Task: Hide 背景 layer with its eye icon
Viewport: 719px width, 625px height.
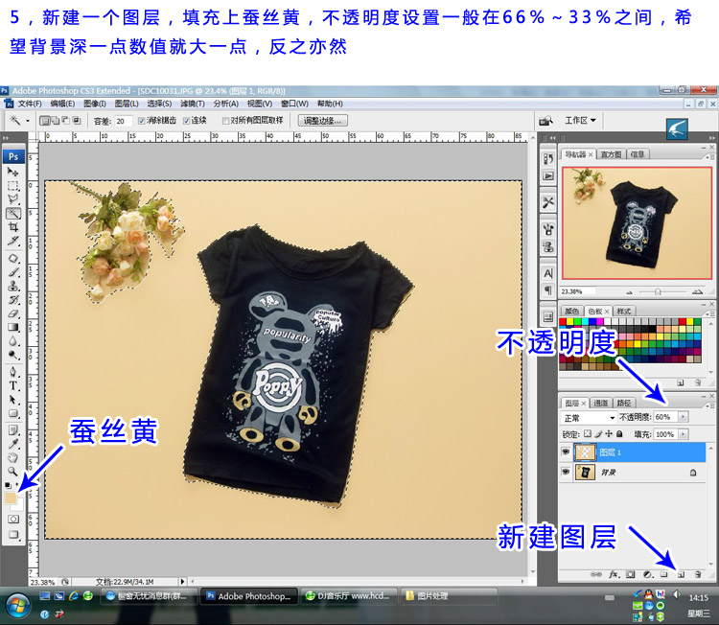Action: [x=566, y=472]
